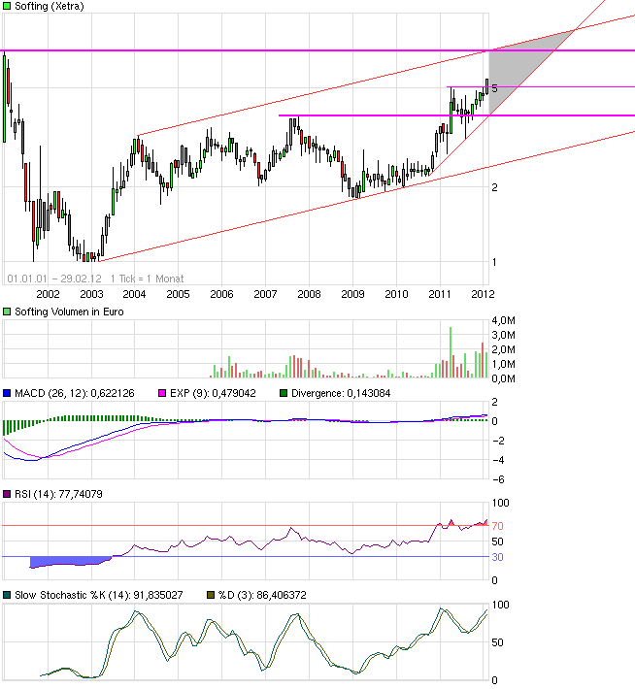Select the 'Softing (Xetra)' chart title

point(50,6)
